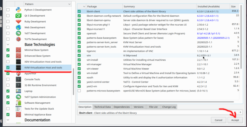Select the xauth package row
The width and height of the screenshot is (247, 127).
[158, 77]
